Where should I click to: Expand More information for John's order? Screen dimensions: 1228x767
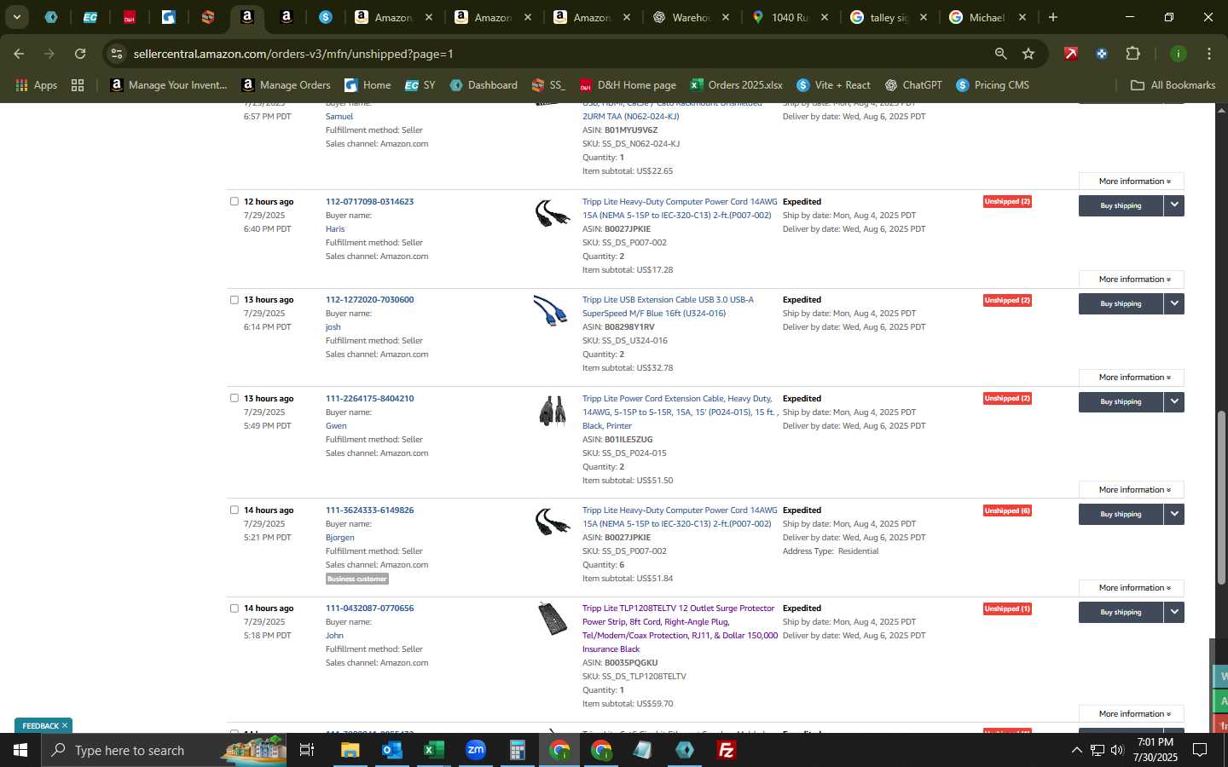[1132, 714]
